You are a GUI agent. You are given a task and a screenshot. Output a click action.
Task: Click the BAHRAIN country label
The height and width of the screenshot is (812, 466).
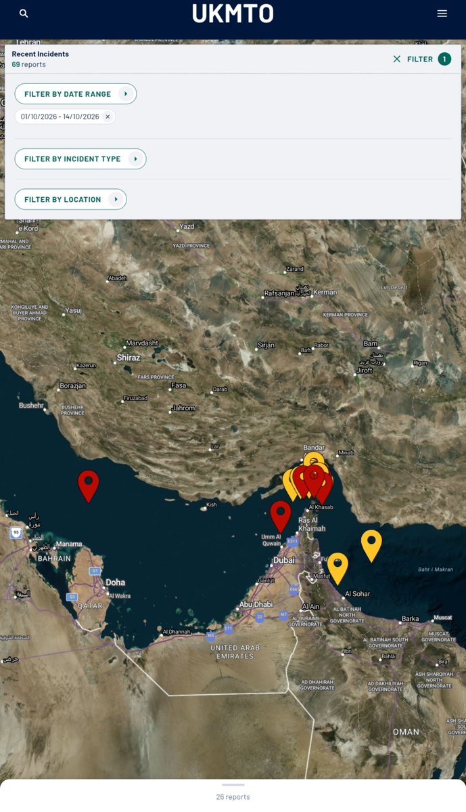click(x=54, y=558)
